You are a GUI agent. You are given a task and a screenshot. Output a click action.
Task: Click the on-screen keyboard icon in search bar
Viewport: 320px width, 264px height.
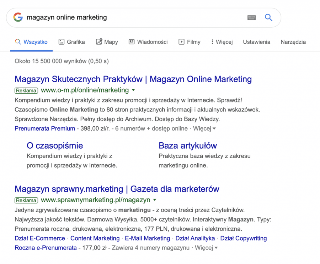pyautogui.click(x=251, y=17)
